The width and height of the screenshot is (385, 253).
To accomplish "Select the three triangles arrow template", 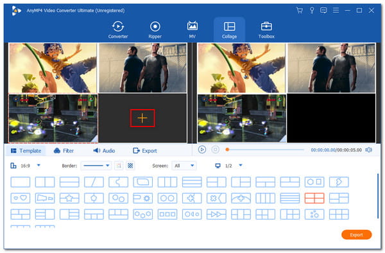I will pyautogui.click(x=216, y=214).
